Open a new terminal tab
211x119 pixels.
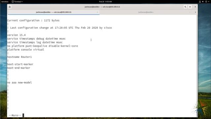tap(10, 7)
